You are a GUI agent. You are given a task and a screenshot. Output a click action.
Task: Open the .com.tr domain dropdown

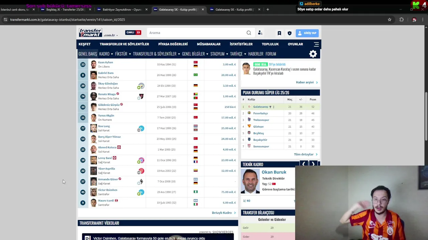coord(111,35)
